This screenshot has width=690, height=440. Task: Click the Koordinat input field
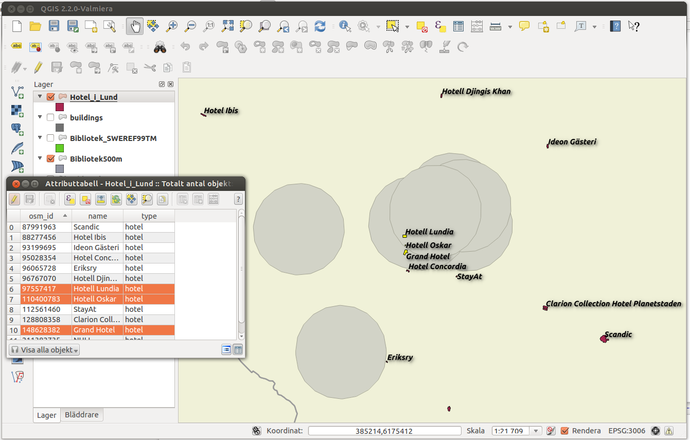click(385, 431)
